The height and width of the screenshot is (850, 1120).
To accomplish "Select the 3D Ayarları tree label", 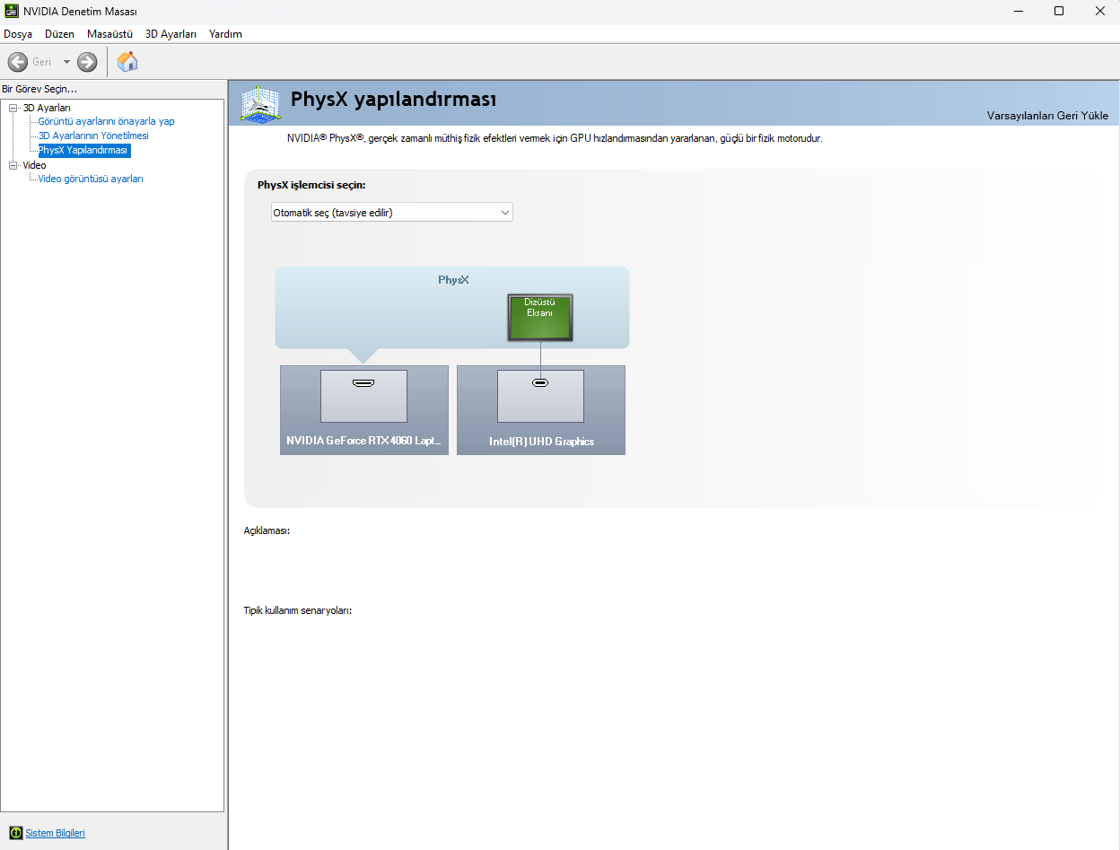I will [47, 108].
